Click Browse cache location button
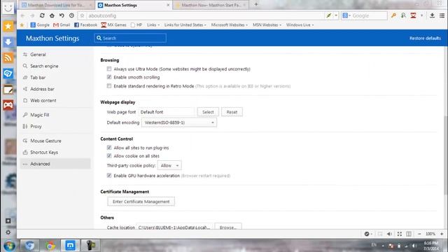Image resolution: width=448 pixels, height=252 pixels. pos(228,227)
